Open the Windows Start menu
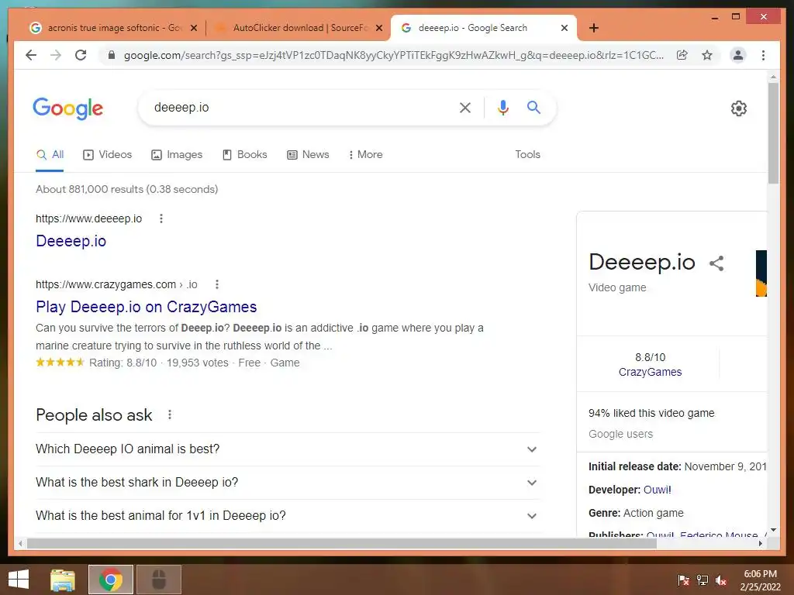 click(x=19, y=580)
